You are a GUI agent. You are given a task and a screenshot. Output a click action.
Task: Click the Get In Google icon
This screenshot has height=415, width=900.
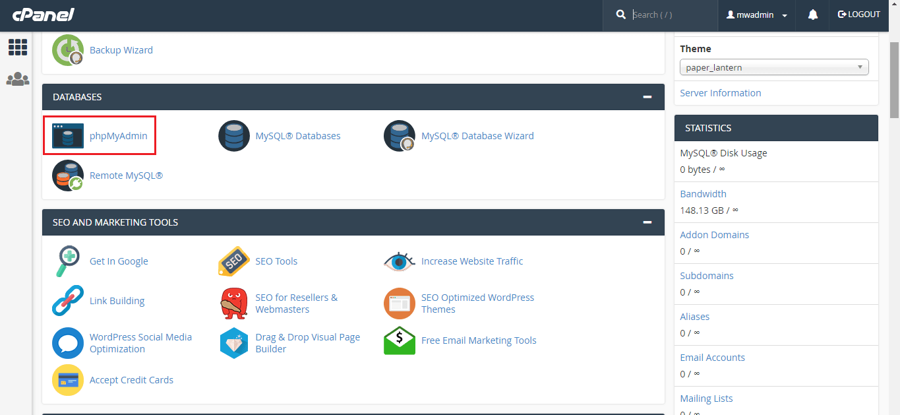68,261
